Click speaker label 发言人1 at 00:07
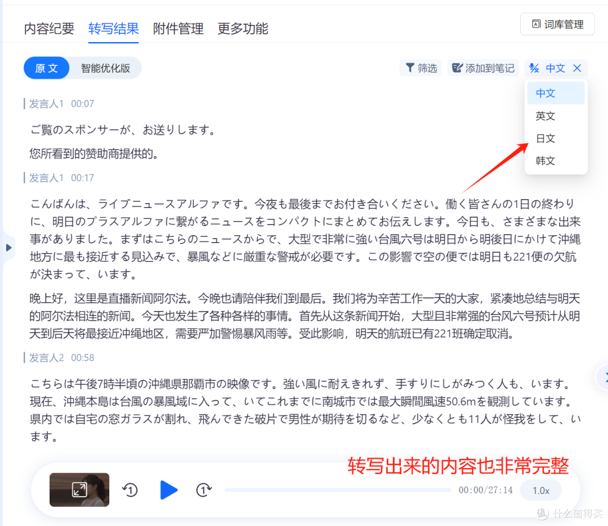The width and height of the screenshot is (608, 526). [47, 104]
